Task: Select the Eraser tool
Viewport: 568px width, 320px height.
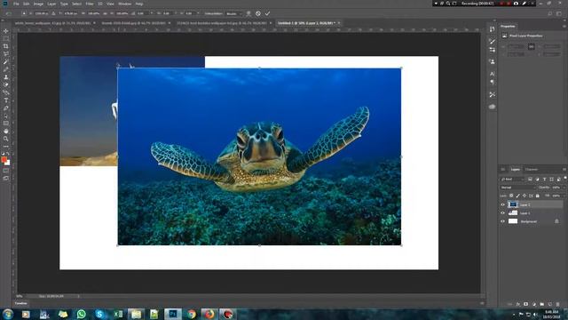Action: (x=6, y=84)
